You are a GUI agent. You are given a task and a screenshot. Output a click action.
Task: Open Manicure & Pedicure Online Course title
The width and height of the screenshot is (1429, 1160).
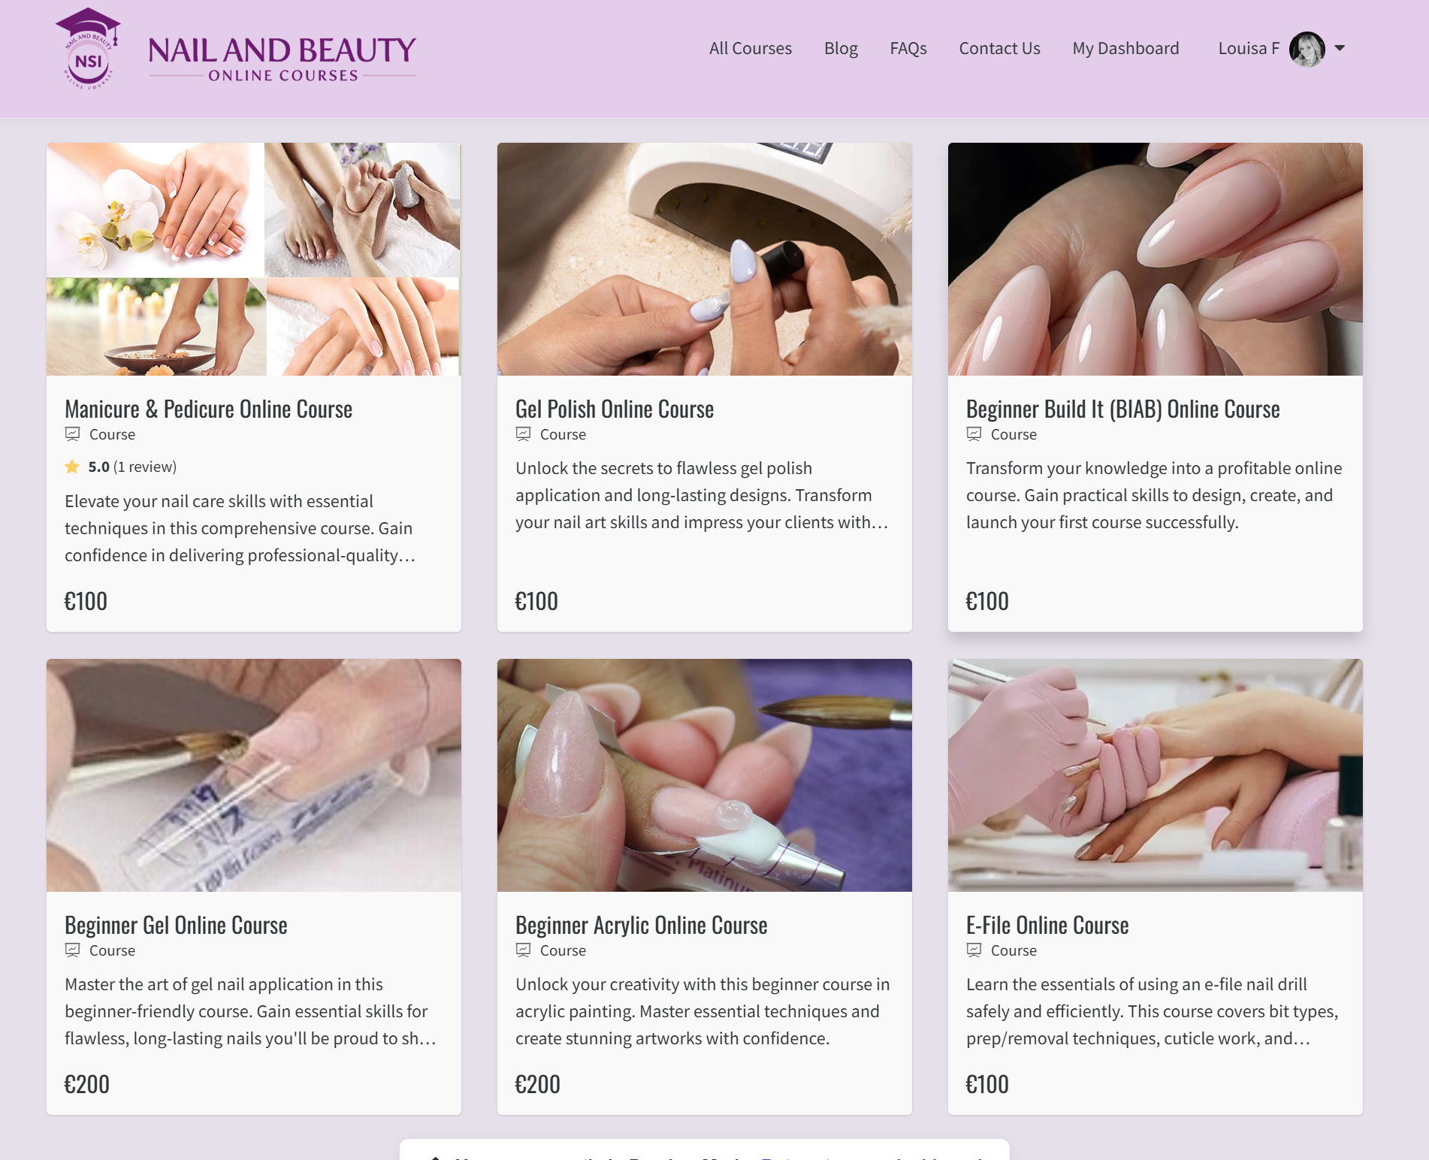(208, 409)
